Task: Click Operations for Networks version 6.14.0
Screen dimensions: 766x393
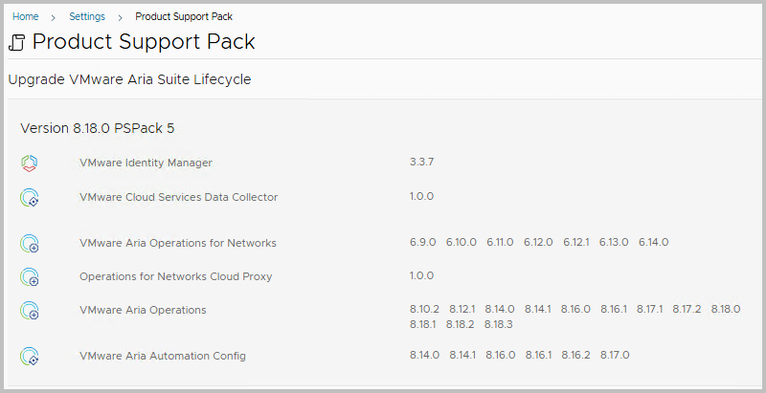Action: coord(654,242)
